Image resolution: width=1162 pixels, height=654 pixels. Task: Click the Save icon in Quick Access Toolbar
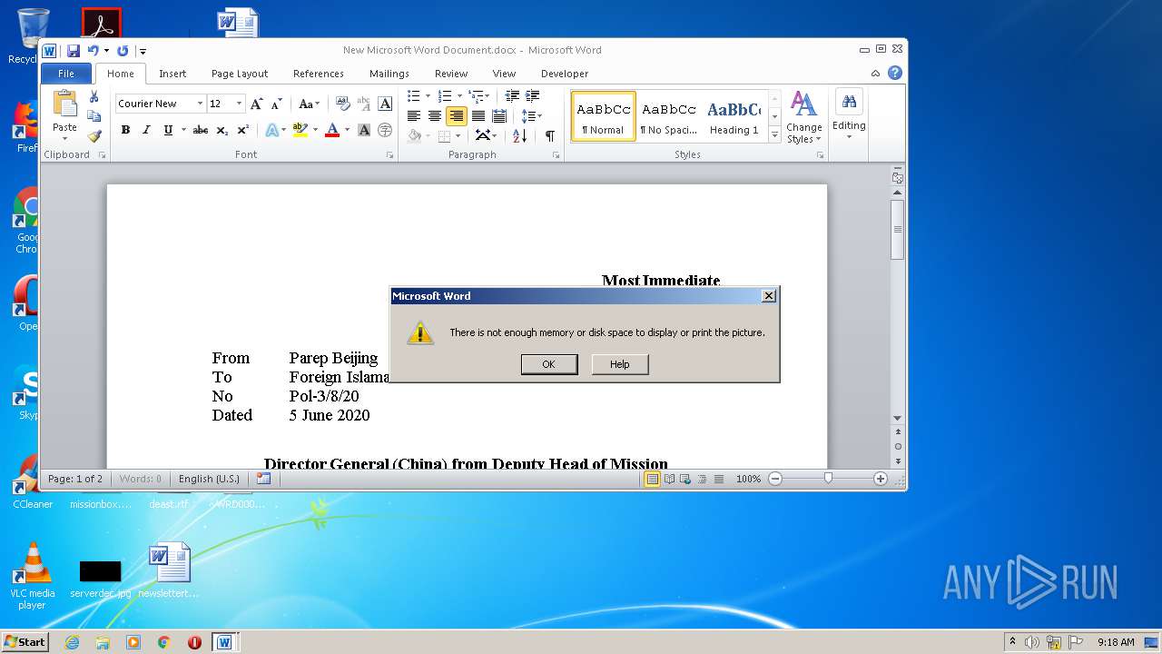pos(74,51)
